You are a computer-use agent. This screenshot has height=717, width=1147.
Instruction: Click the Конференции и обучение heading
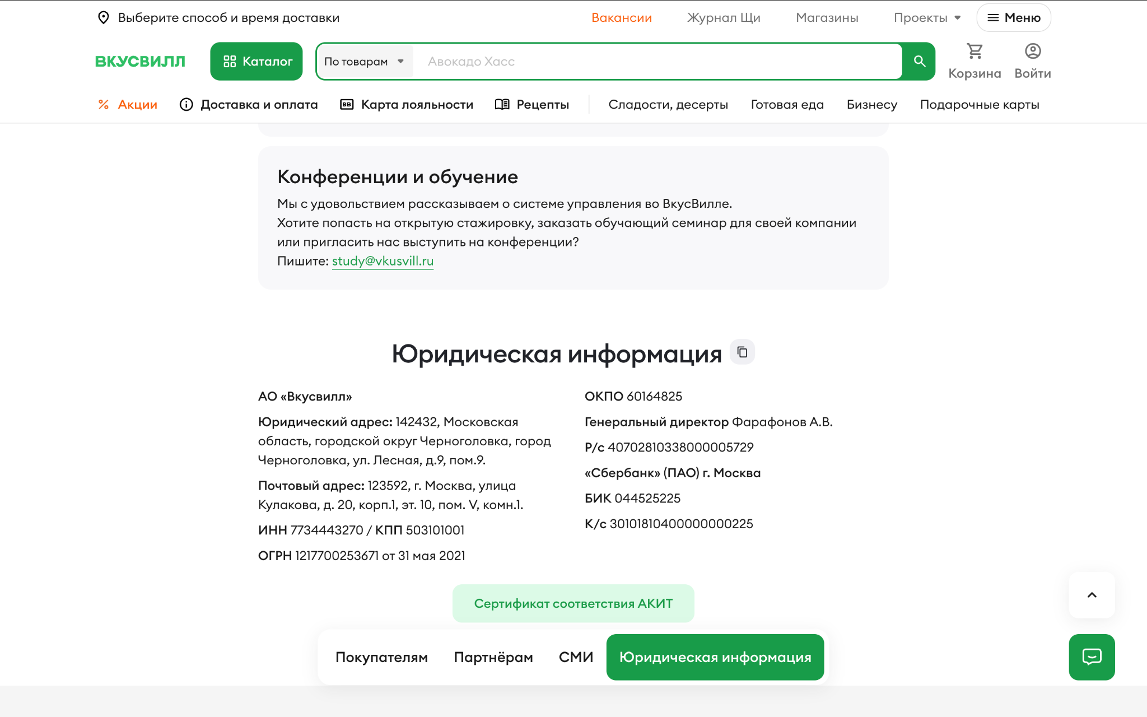398,176
